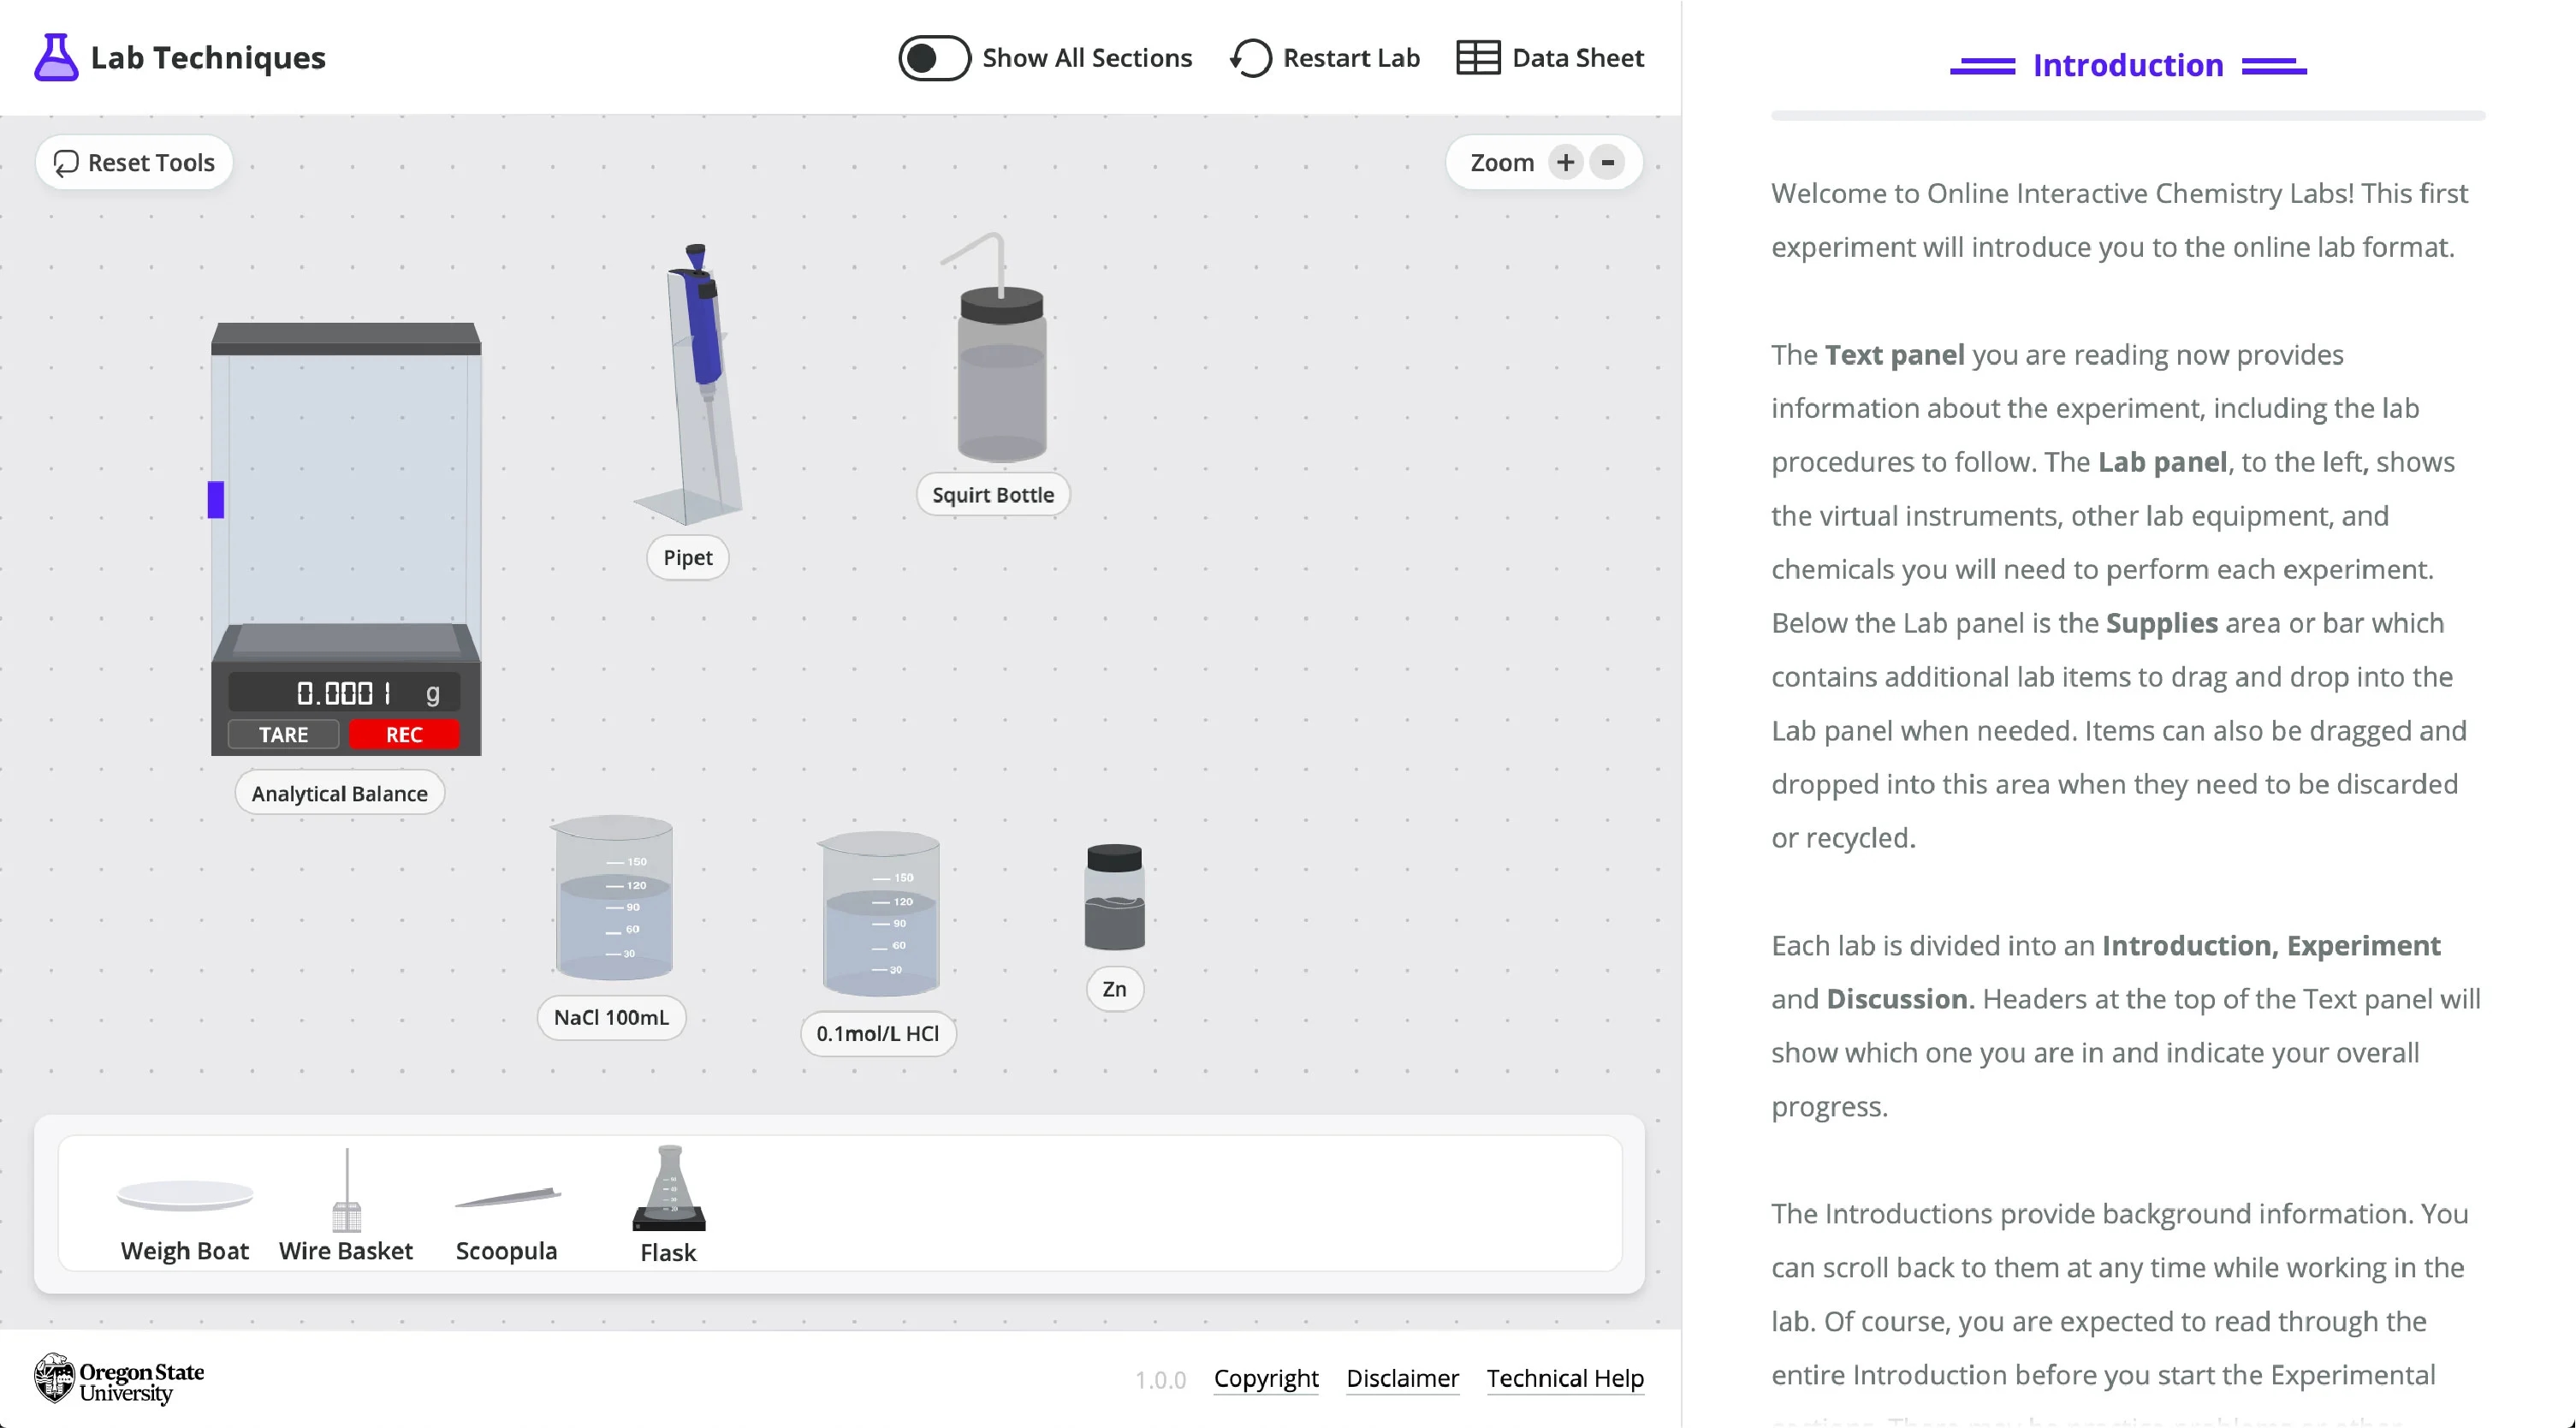Open the Technical Help link
This screenshot has width=2576, height=1428.
[x=1565, y=1379]
